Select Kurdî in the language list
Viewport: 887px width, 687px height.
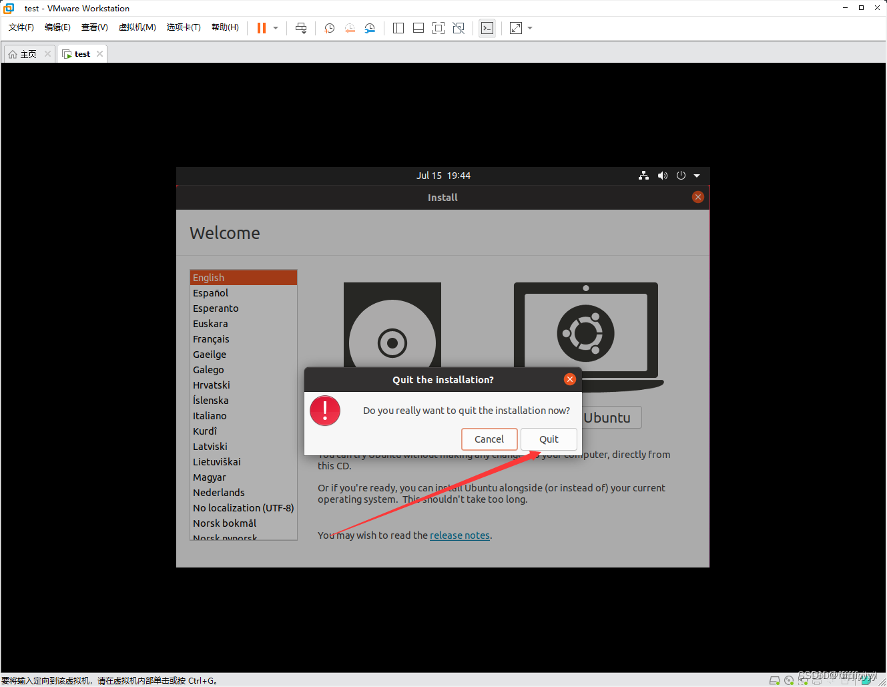tap(244, 431)
